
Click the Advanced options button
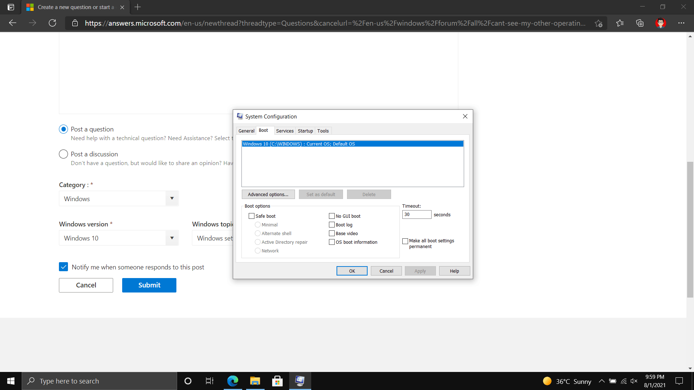point(268,194)
